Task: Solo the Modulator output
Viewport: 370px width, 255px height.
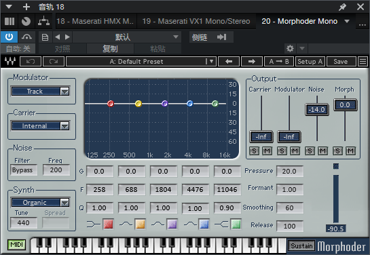Action: 282,151
